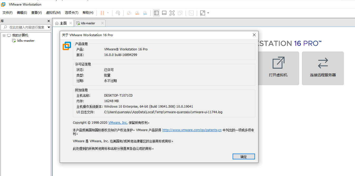The height and width of the screenshot is (176, 355).
Task: Open the snapshot manager toolbar icon
Action: click(145, 13)
